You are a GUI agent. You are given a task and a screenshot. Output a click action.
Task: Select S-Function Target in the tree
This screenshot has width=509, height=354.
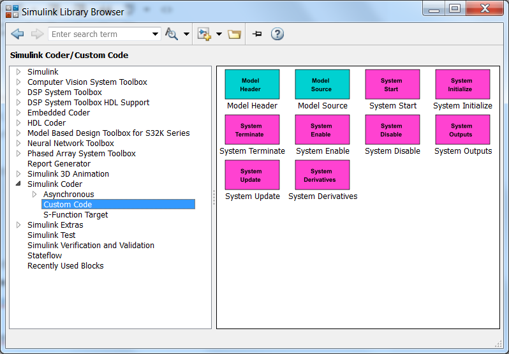(76, 215)
